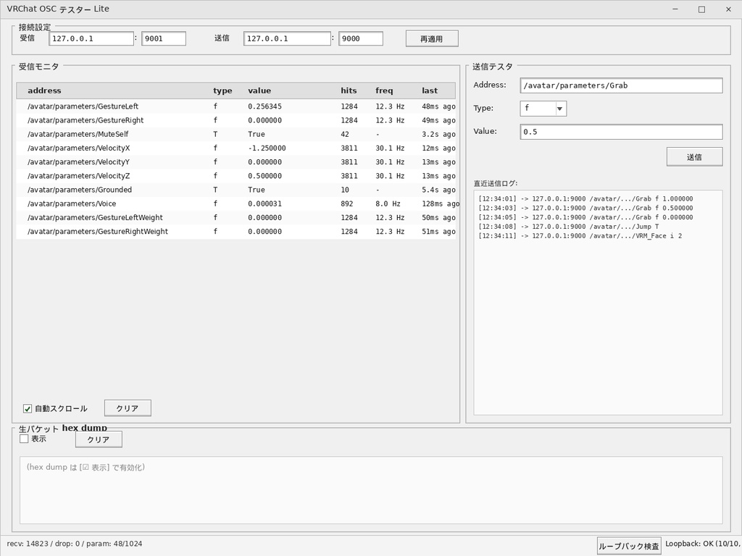Image resolution: width=742 pixels, height=556 pixels.
Task: Run the ループバック検査 in the status bar
Action: (x=628, y=546)
